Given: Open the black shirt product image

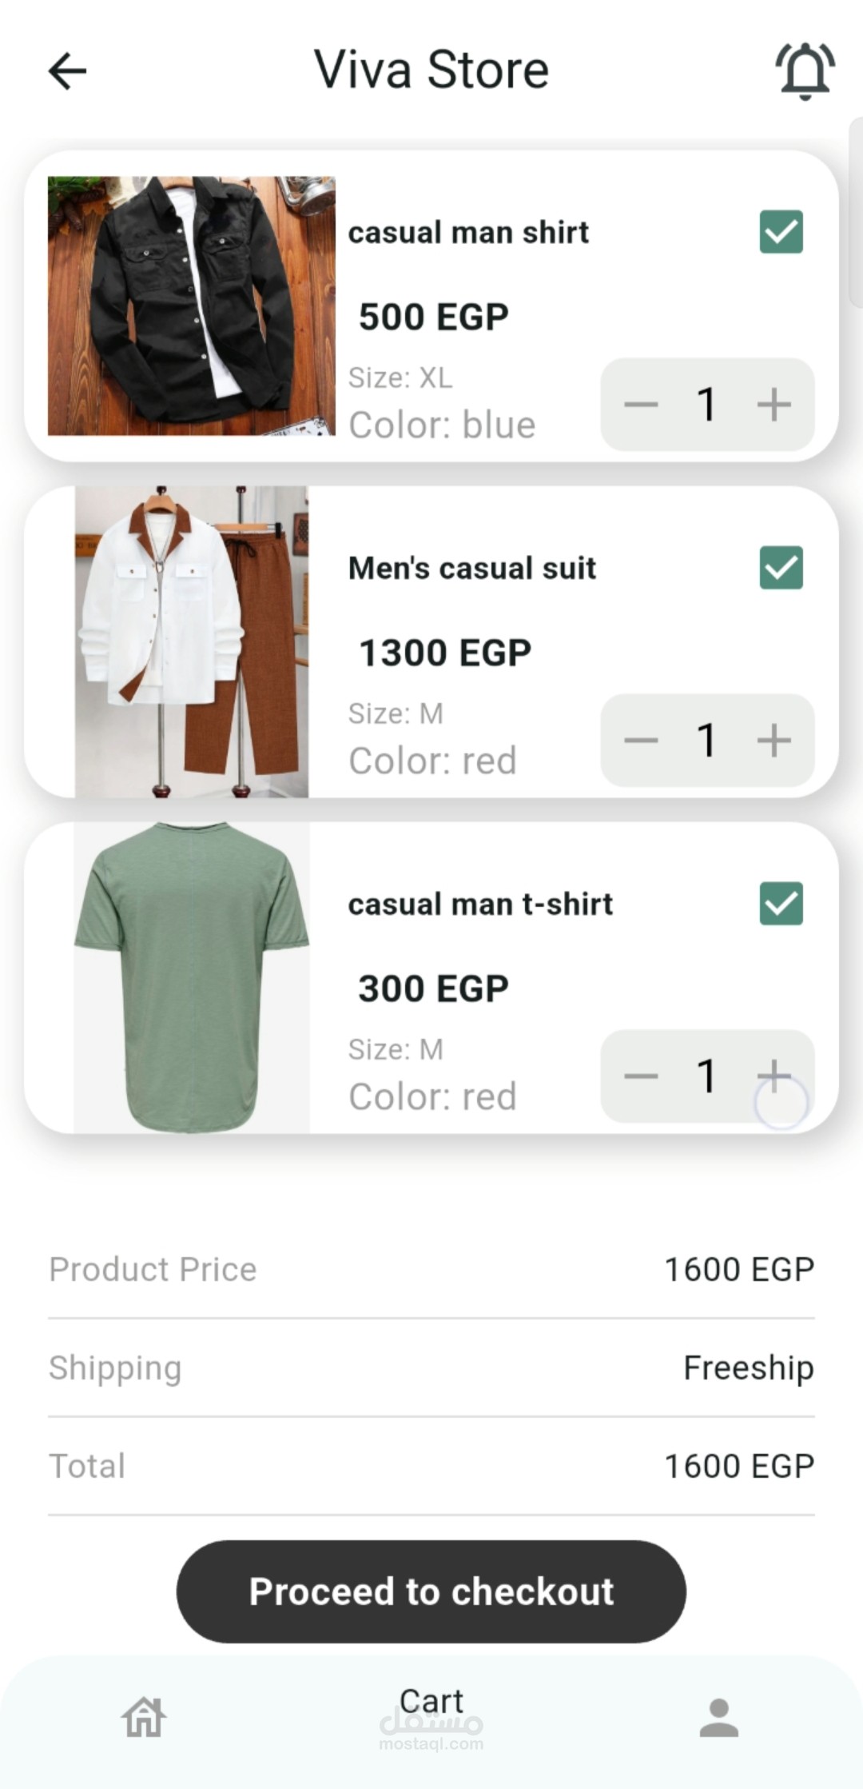Looking at the screenshot, I should pyautogui.click(x=191, y=305).
